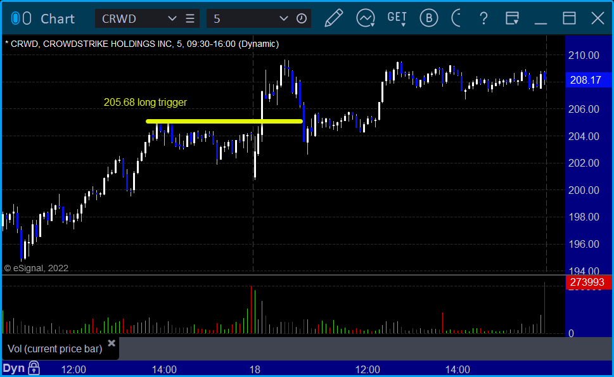
Task: Click the 205.68 long trigger label
Action: point(145,103)
